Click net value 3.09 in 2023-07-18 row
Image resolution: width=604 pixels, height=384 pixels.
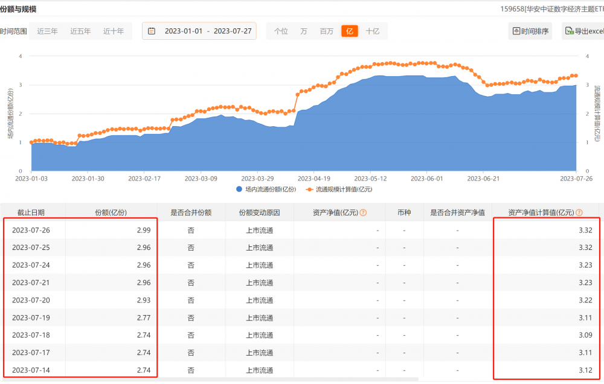click(x=585, y=335)
